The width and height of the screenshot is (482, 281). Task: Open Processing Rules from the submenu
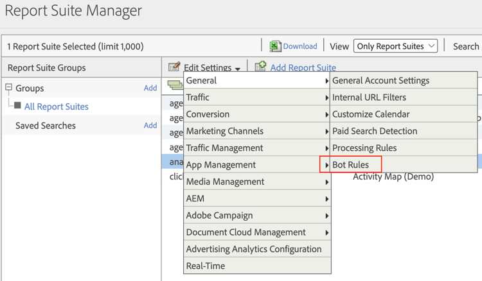pyautogui.click(x=364, y=148)
